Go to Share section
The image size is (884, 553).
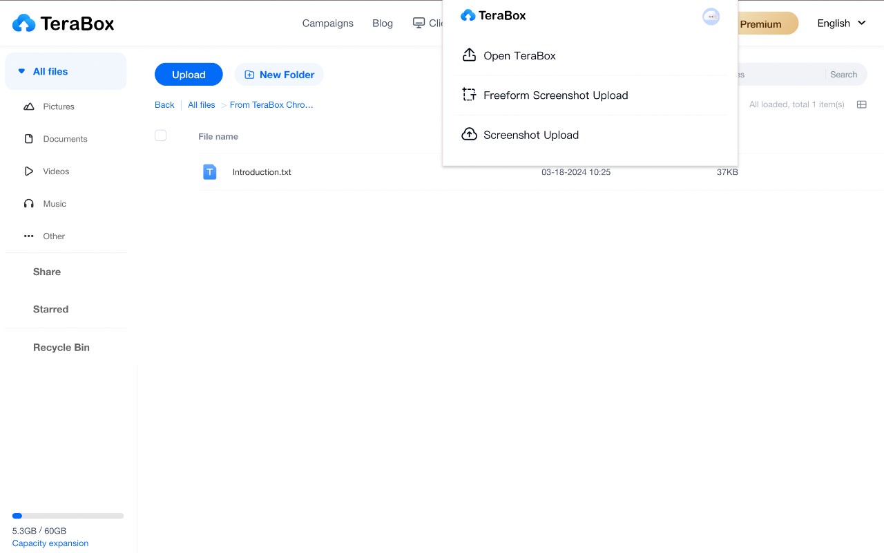point(47,272)
